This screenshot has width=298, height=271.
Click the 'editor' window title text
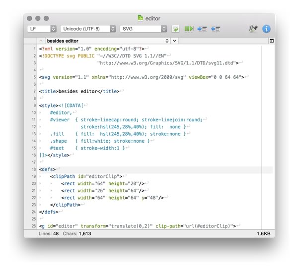(x=153, y=18)
